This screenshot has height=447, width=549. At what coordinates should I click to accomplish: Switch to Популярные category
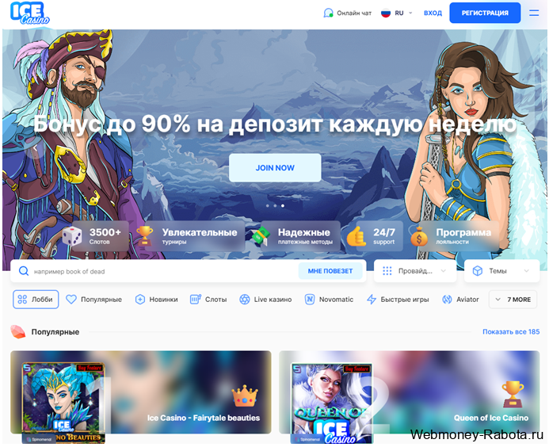93,300
